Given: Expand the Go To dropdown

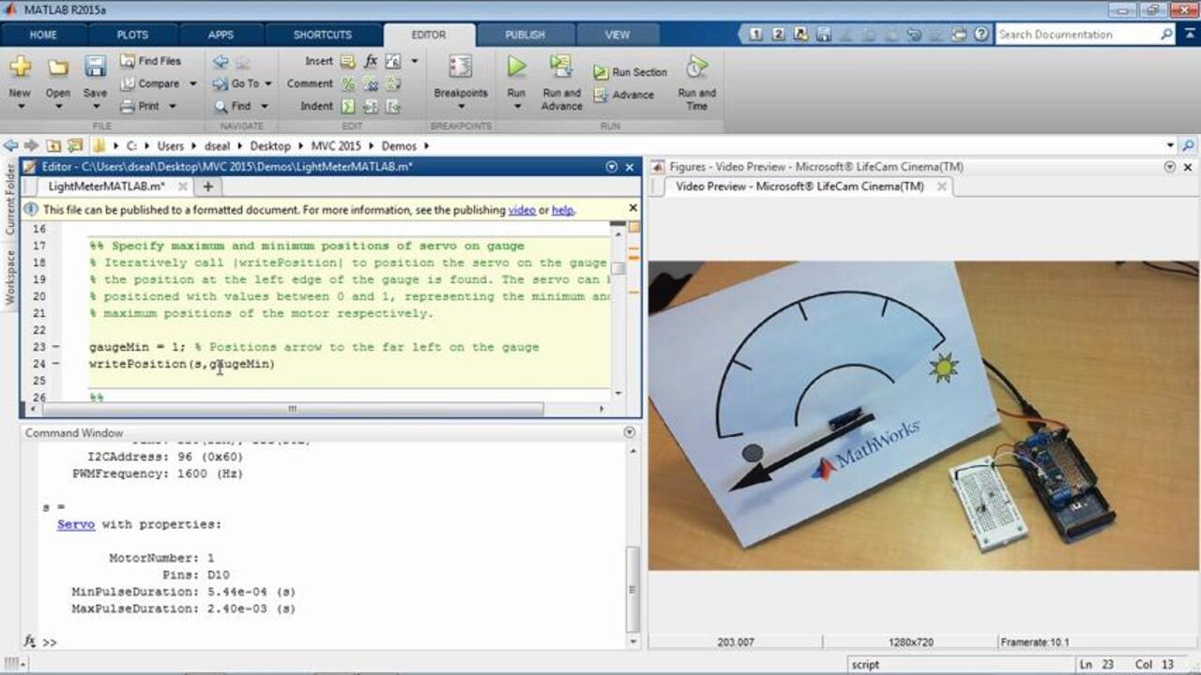Looking at the screenshot, I should pyautogui.click(x=267, y=83).
